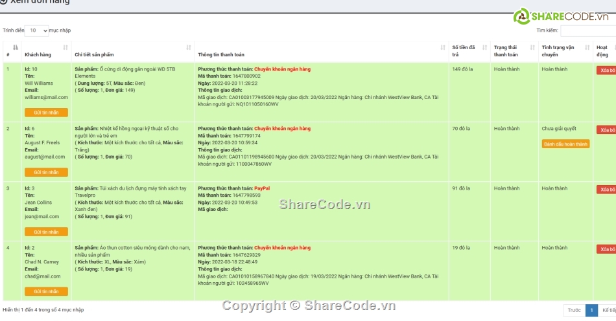Sort by Thông tin thanh toán column icon
This screenshot has height=321, width=616.
click(443, 47)
